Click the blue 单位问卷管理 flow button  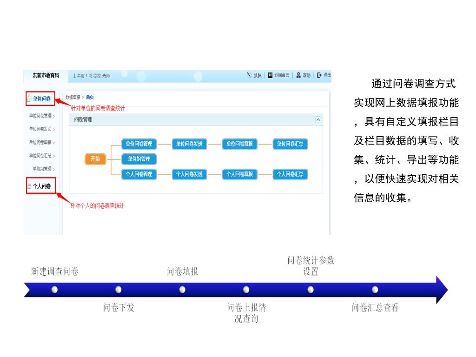139,144
